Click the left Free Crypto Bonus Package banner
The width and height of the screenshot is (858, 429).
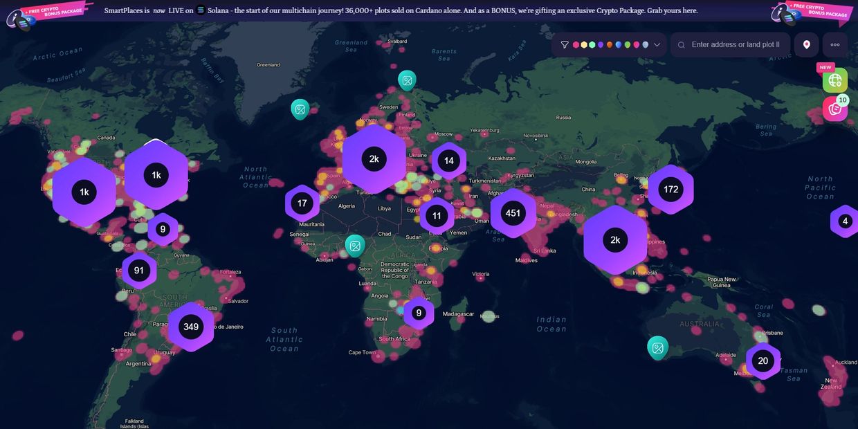(x=50, y=12)
